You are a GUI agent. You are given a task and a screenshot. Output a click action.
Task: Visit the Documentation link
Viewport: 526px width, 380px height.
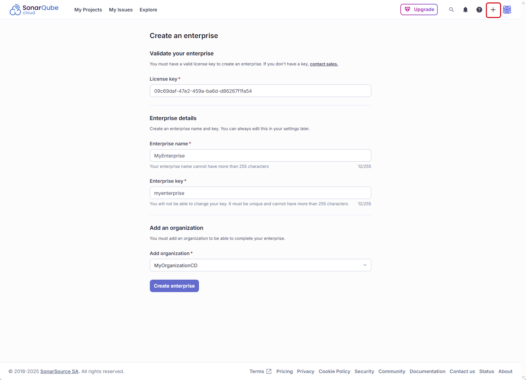(x=427, y=371)
